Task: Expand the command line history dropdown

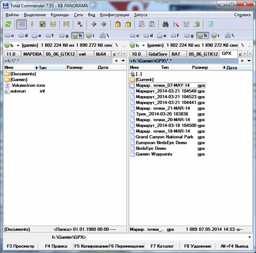Action: [250, 237]
